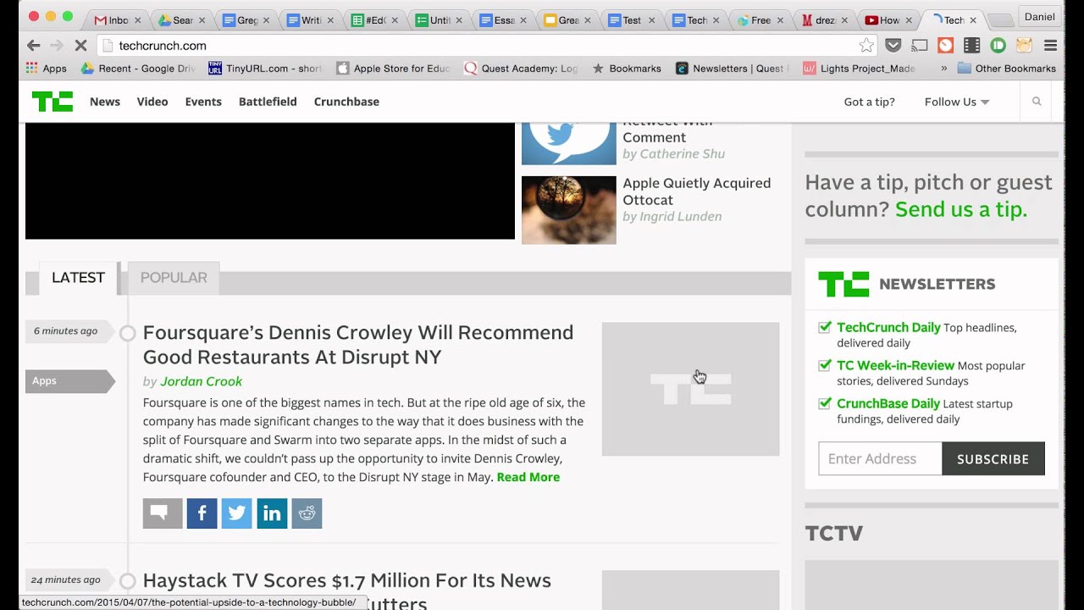
Task: Open the Other Bookmarks folder
Action: point(1007,69)
